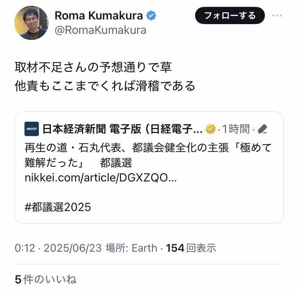Image resolution: width=298 pixels, height=292 pixels.
Task: Click the gold verified badge on Nikkei
Action: [x=210, y=129]
